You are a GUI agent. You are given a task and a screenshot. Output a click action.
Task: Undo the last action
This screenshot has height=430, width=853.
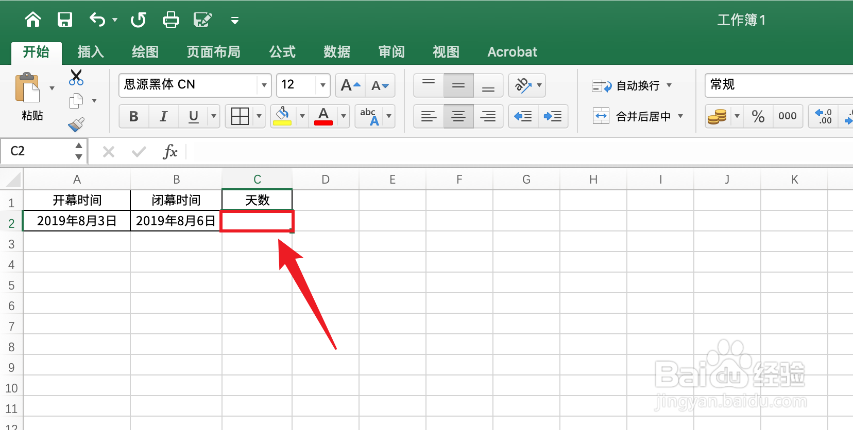click(x=97, y=20)
